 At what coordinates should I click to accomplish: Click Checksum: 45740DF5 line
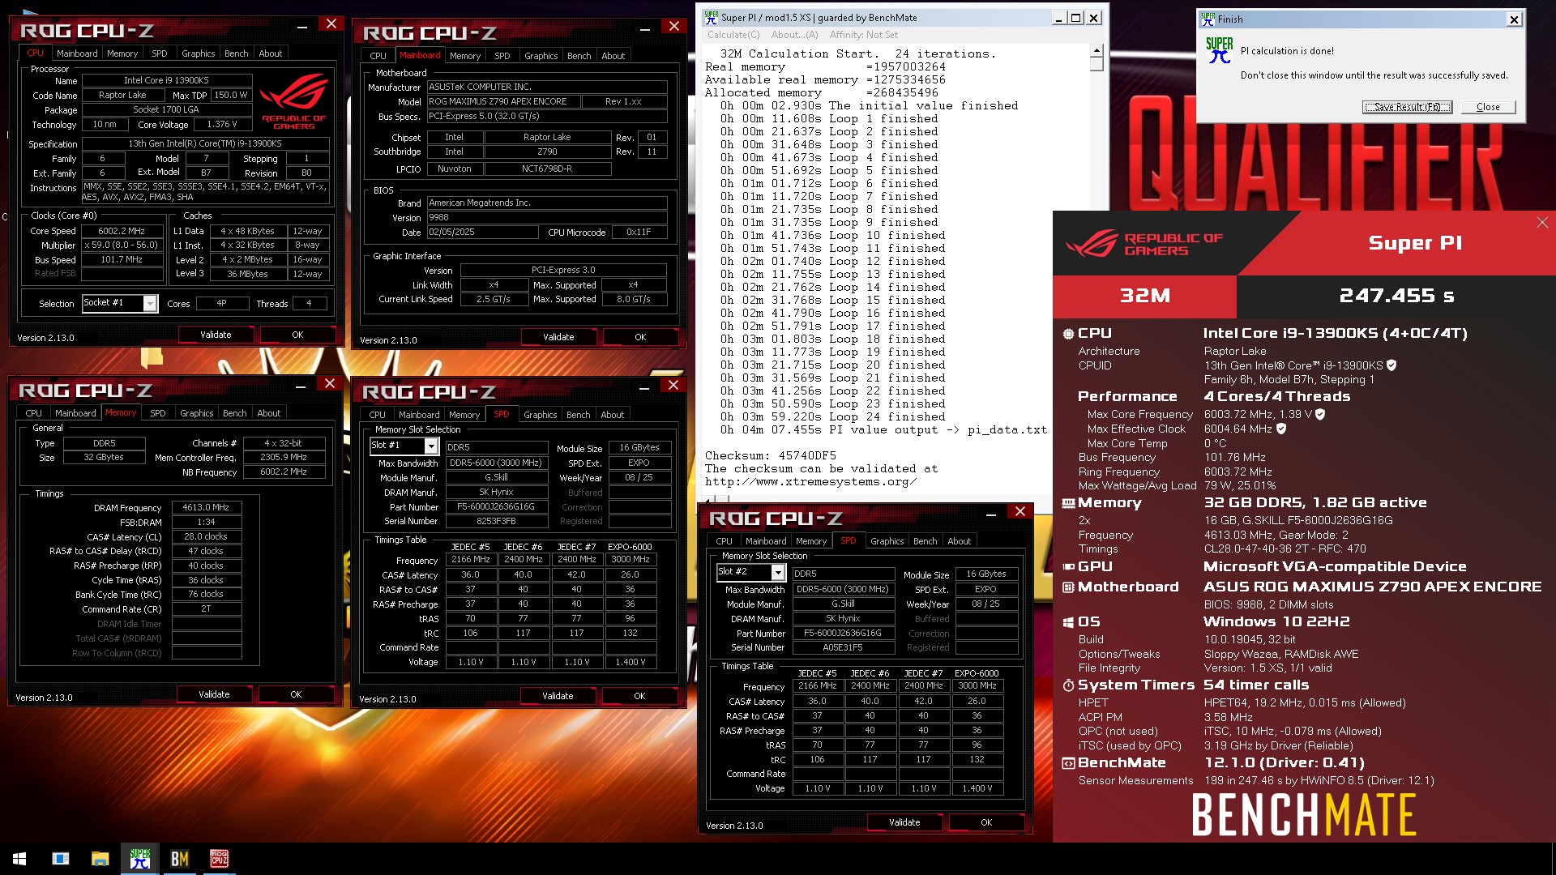tap(771, 456)
